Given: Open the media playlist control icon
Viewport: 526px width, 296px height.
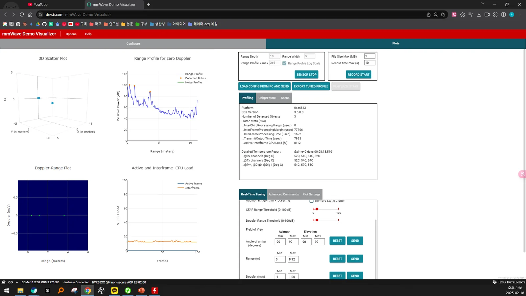Looking at the screenshot, I should [470, 14].
